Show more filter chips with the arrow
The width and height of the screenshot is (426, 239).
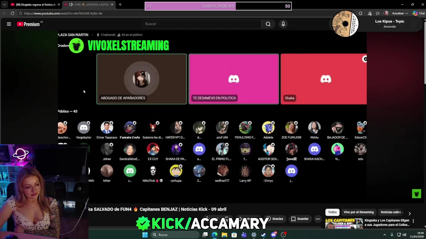[410, 213]
